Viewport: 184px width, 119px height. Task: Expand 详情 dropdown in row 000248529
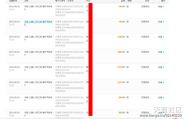click(x=161, y=98)
